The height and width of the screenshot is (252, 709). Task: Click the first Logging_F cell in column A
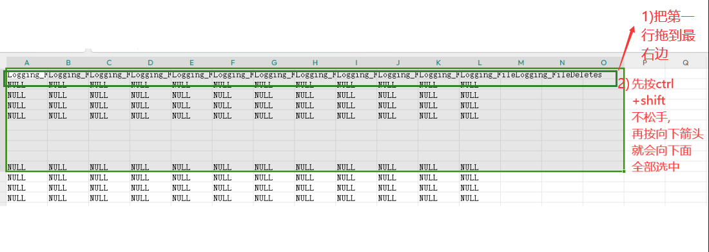[27, 75]
